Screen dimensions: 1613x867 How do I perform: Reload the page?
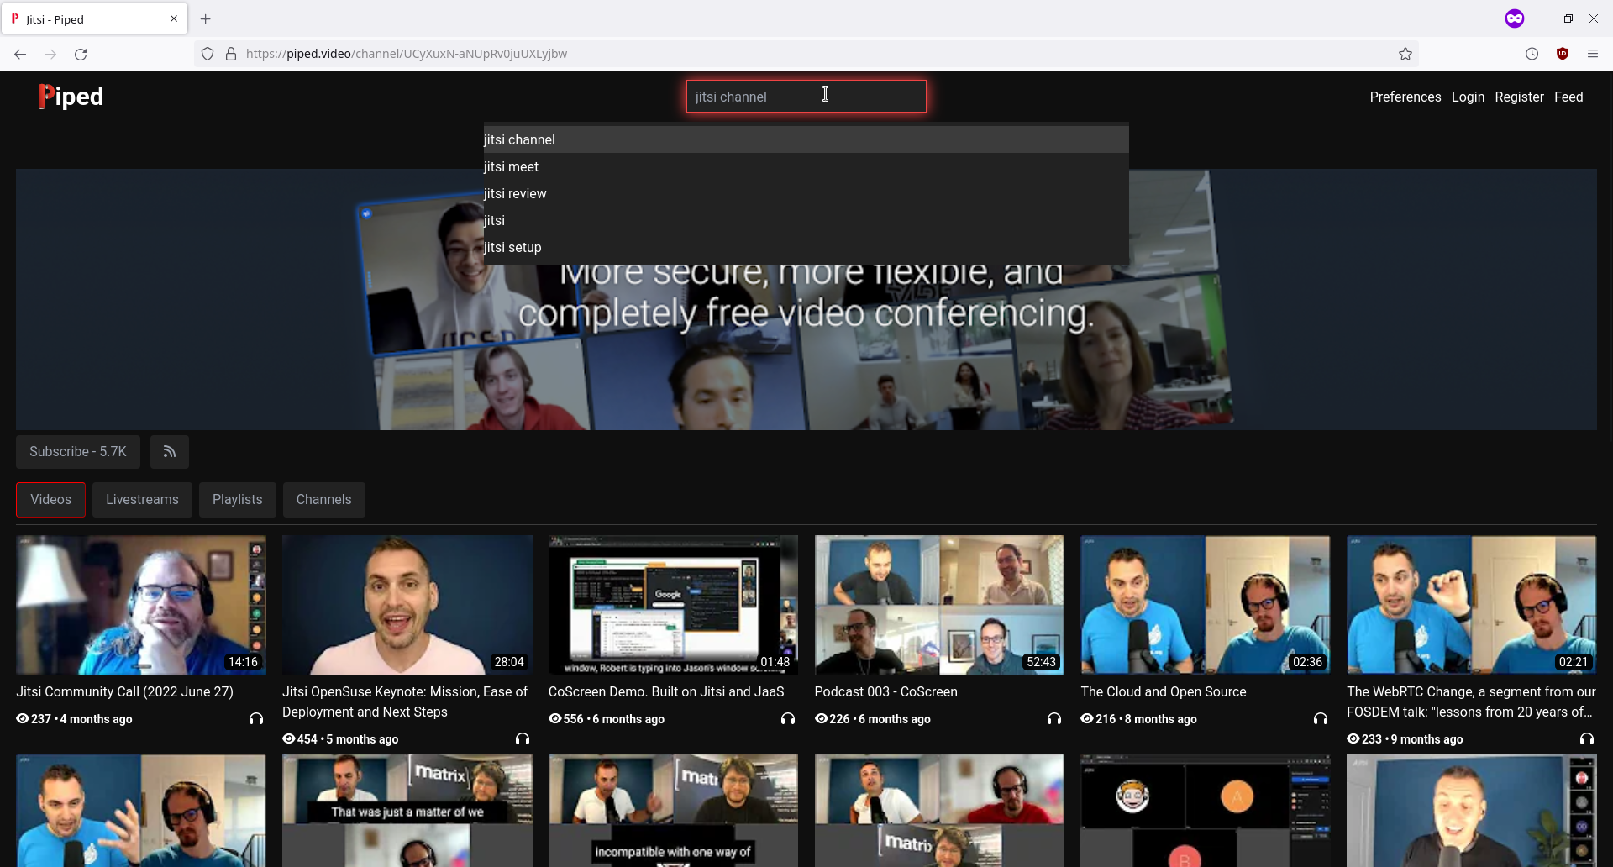tap(81, 54)
